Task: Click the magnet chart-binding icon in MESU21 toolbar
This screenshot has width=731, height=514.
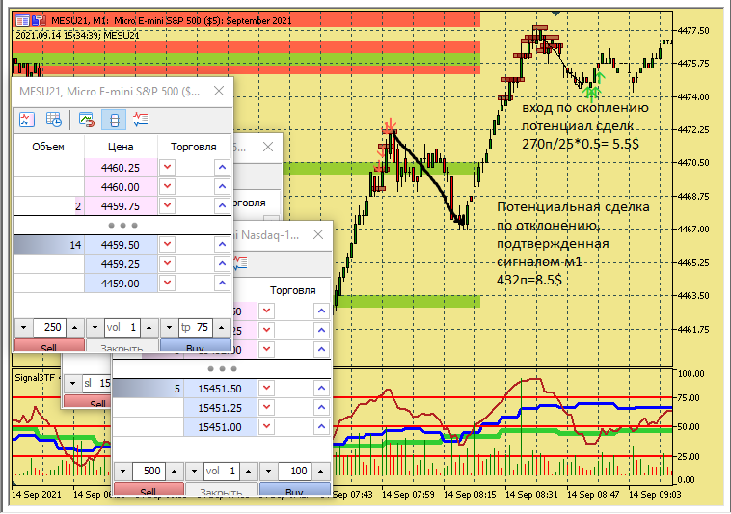Action: (x=86, y=120)
